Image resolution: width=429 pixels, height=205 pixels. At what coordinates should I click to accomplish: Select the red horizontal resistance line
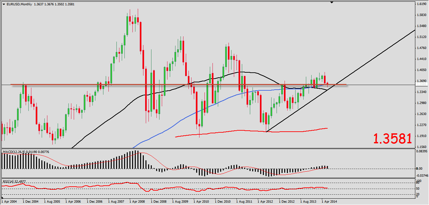point(67,85)
